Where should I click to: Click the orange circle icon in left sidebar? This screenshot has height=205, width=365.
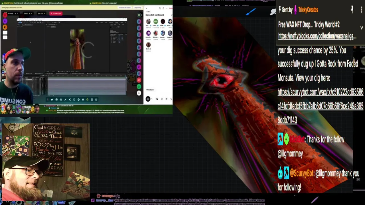coord(5,27)
